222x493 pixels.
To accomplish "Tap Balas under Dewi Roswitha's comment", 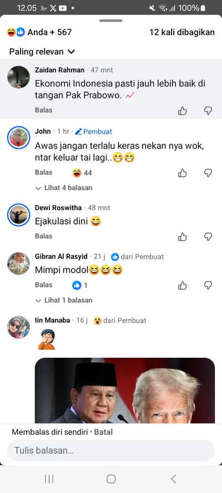I will (43, 236).
